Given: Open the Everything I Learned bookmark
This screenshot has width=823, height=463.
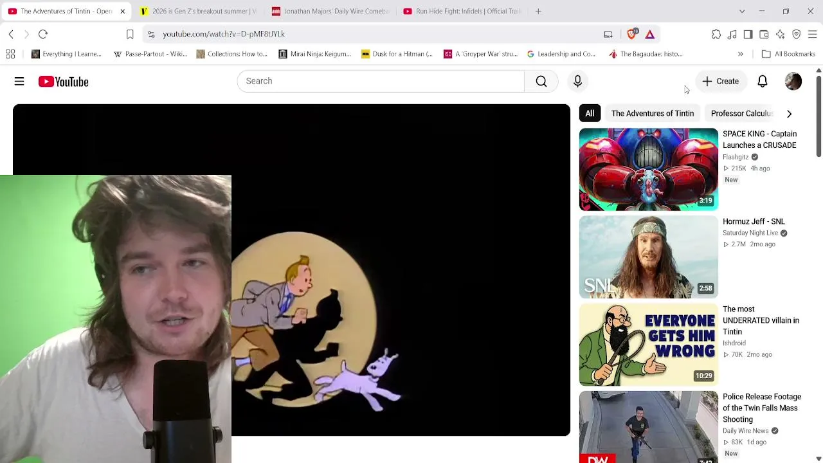Looking at the screenshot, I should [x=66, y=54].
